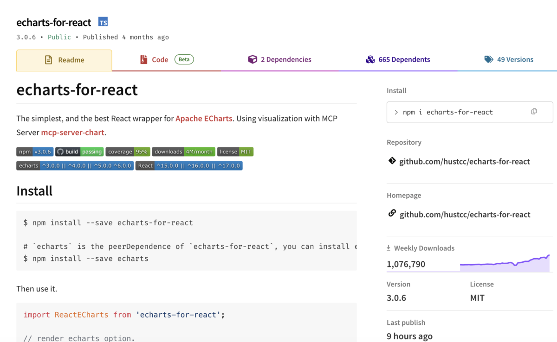Open the 2 Dependencies tab
This screenshot has width=557, height=342.
pyautogui.click(x=279, y=60)
